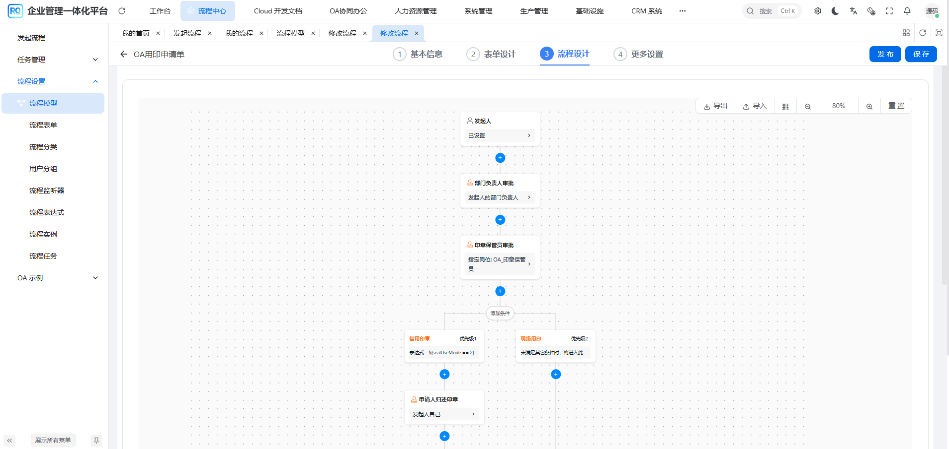Toggle dark mode with moon icon
The height and width of the screenshot is (449, 949).
click(x=836, y=11)
